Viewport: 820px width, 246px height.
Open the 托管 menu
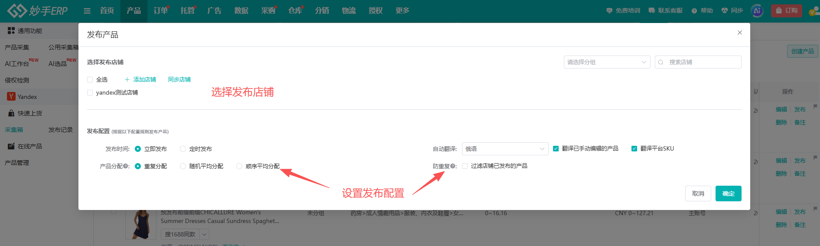[188, 10]
